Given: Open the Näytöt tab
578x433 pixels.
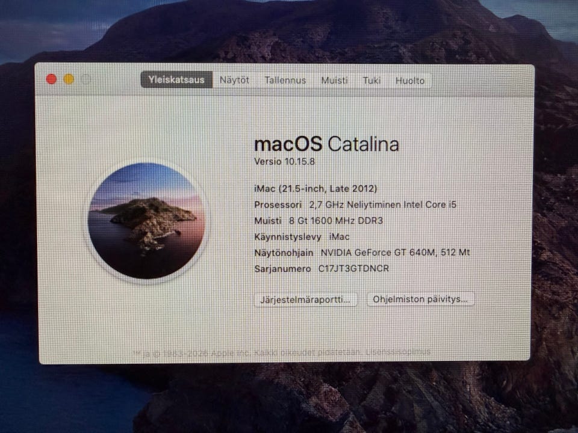Looking at the screenshot, I should tap(234, 80).
